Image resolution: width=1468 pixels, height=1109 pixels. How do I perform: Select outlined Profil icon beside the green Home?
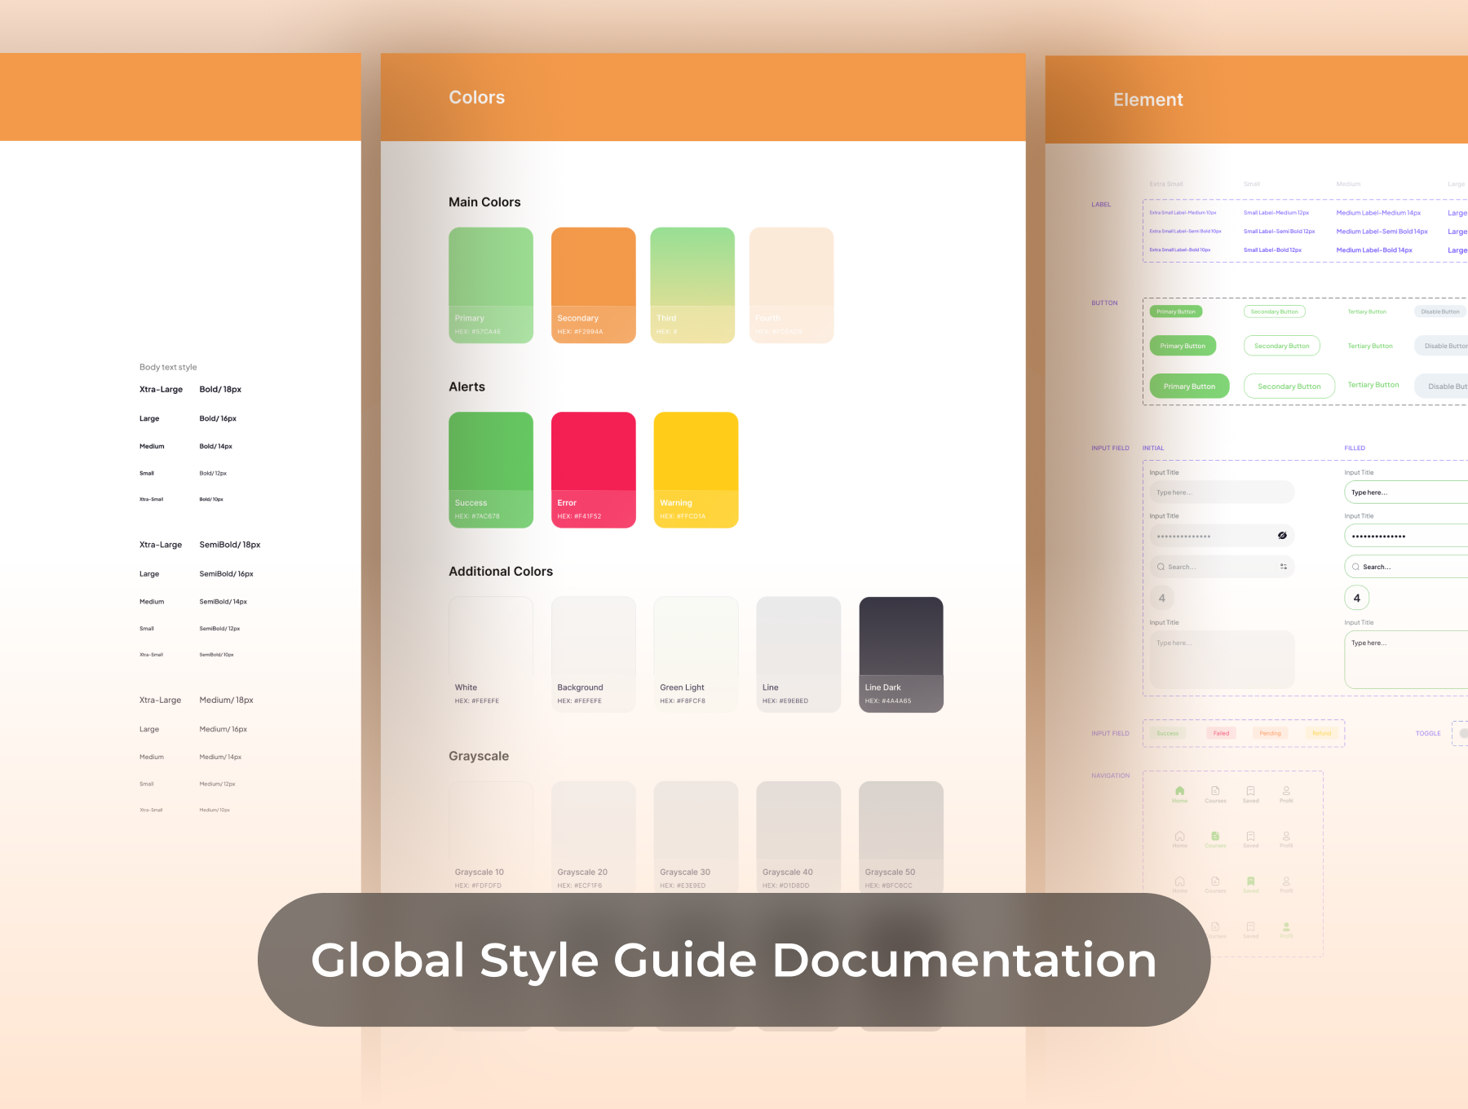coord(1286,791)
